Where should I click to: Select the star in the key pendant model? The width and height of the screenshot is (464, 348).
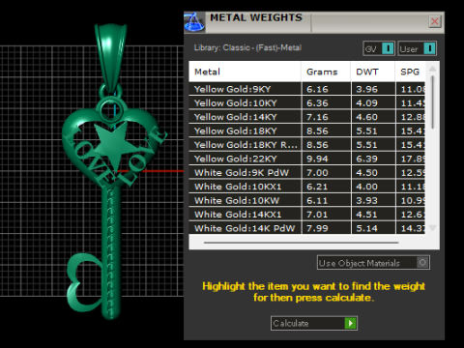click(x=114, y=144)
